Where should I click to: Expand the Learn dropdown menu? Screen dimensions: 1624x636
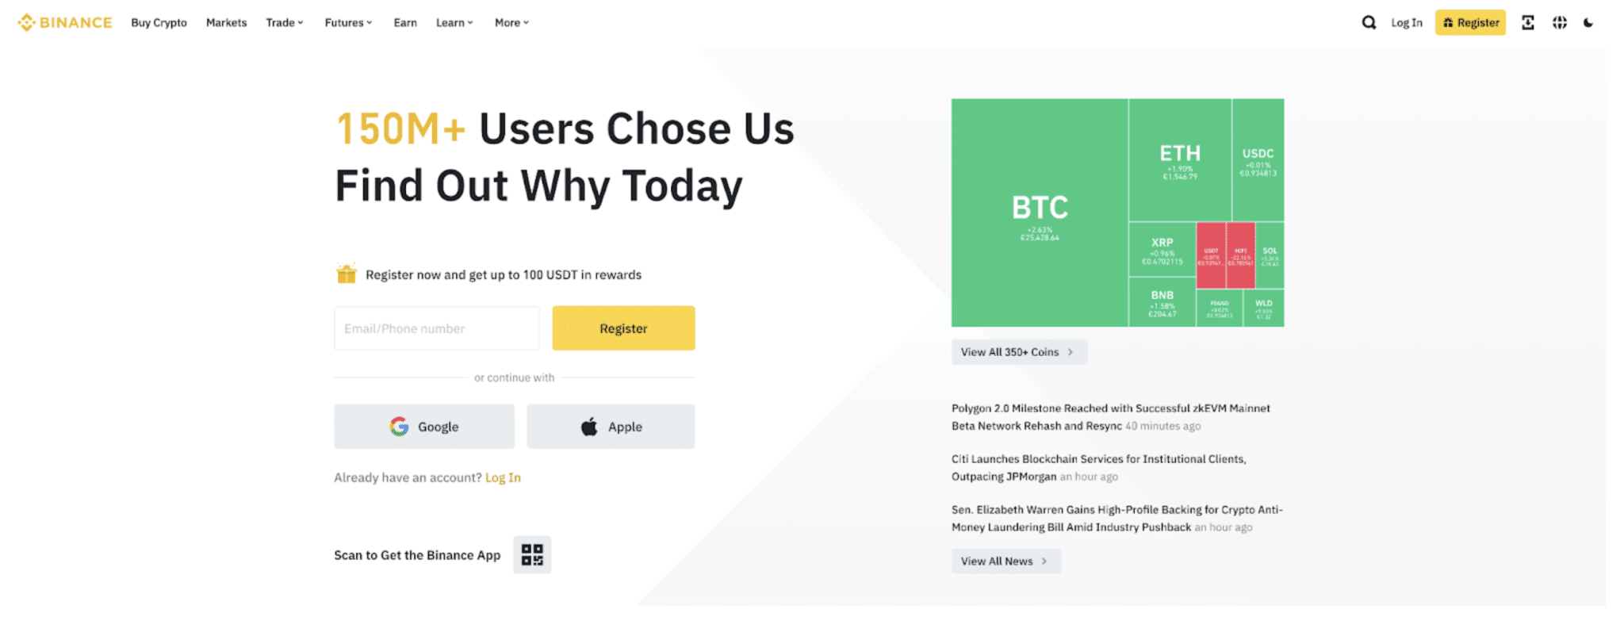pos(454,23)
